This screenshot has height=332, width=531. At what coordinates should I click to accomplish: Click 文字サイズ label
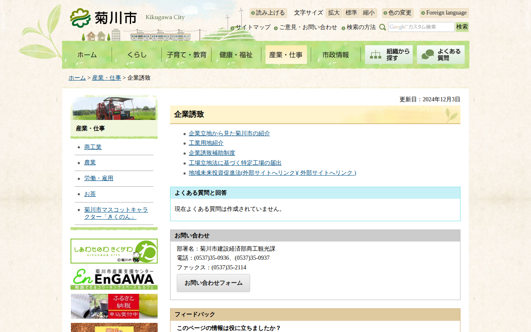coord(309,13)
